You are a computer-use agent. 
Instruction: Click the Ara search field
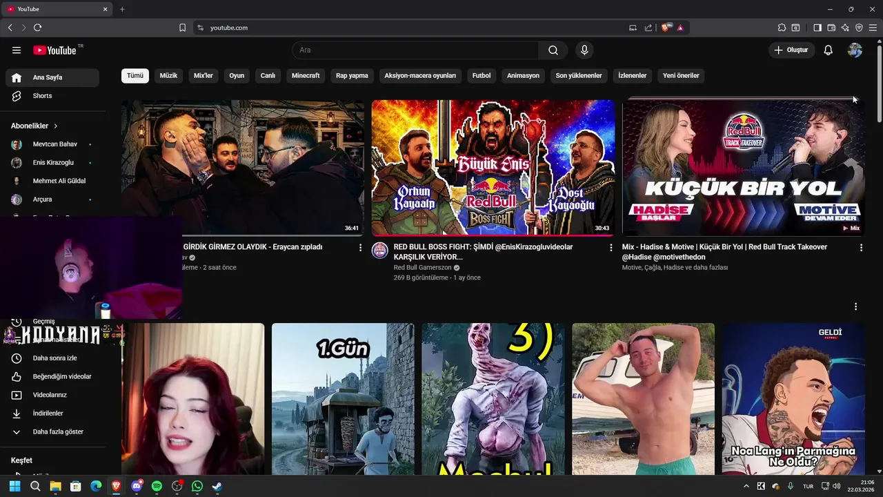416,50
